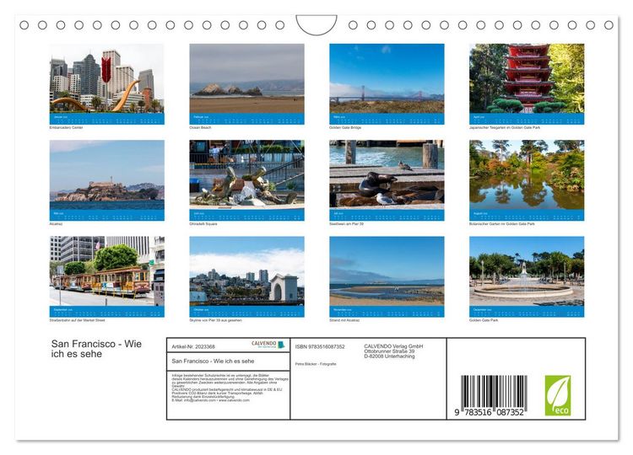This screenshot has width=633, height=455.
Task: View the skyline from Pier 39 photo
Action: tap(246, 270)
